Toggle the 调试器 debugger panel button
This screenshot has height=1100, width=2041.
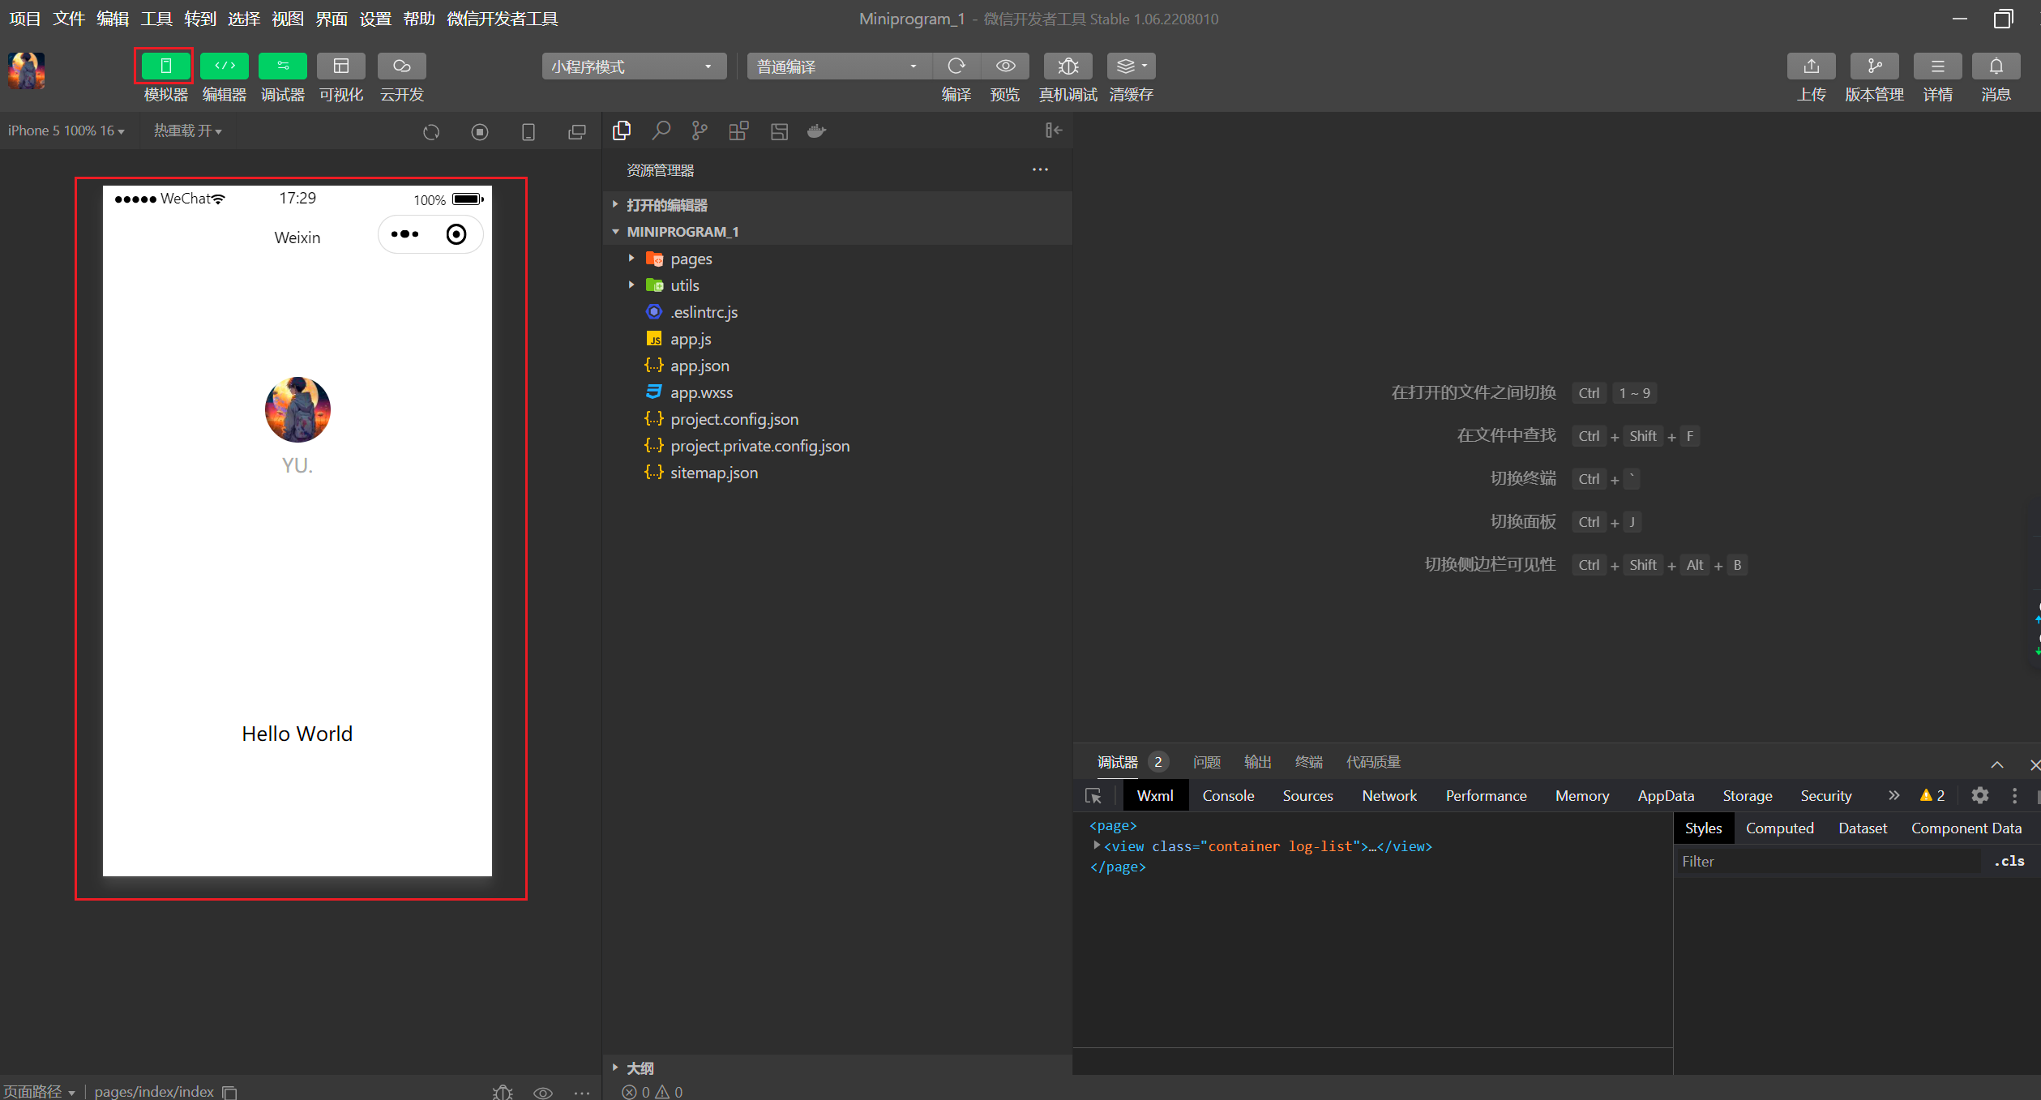283,66
